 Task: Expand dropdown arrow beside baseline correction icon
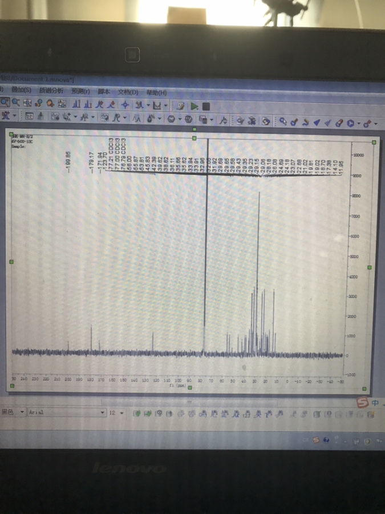click(x=165, y=106)
